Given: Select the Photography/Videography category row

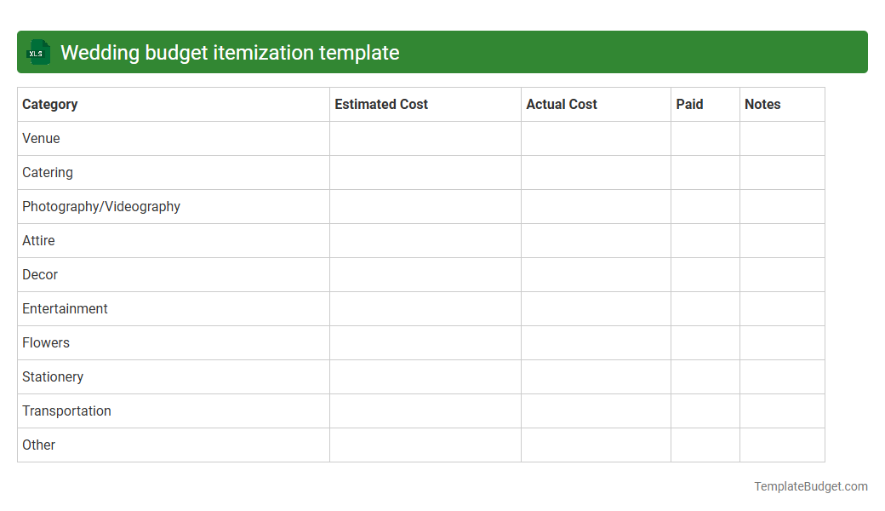Looking at the screenshot, I should tap(101, 206).
